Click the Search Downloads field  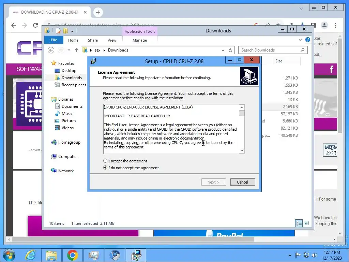pos(273,50)
